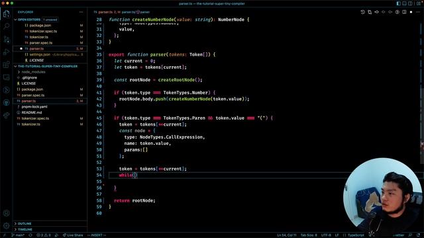Open the Run and Debug view
Viewport: 424px width, 238px height.
[6, 52]
